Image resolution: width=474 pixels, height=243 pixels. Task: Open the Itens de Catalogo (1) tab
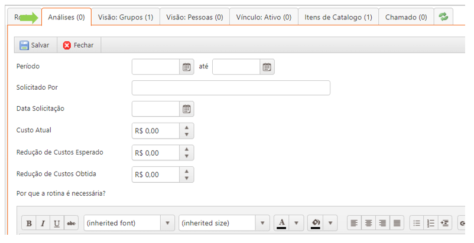coord(338,17)
